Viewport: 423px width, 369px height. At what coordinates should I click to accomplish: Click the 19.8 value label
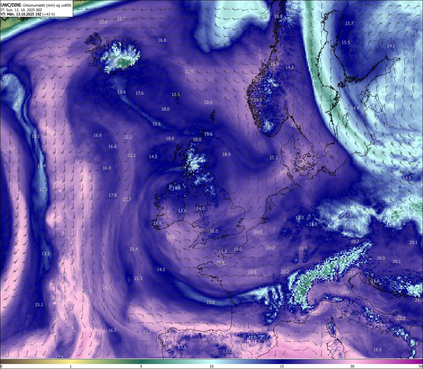click(x=279, y=17)
